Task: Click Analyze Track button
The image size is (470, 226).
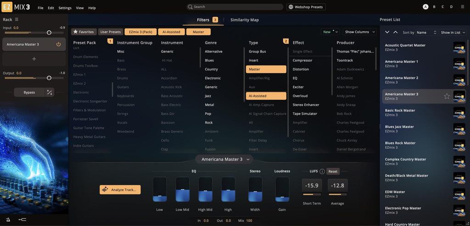Action: click(x=120, y=189)
